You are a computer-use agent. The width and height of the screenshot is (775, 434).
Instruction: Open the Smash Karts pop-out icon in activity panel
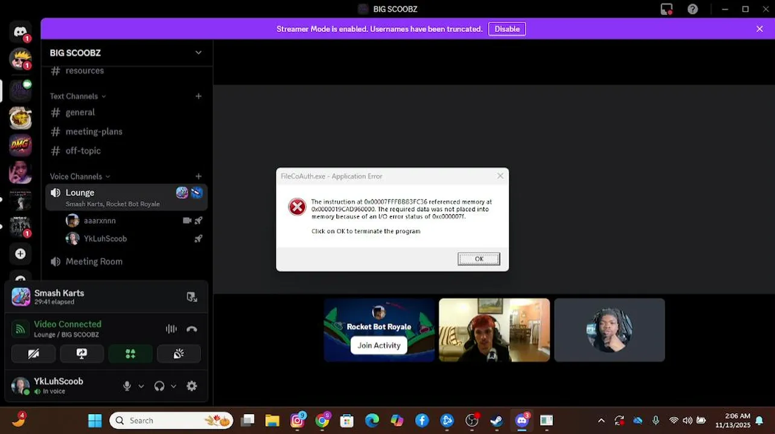191,297
